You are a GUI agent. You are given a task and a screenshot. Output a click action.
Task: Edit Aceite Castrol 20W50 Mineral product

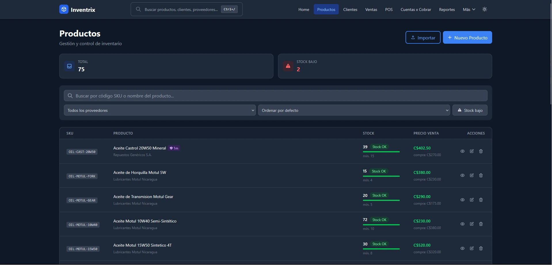472,151
